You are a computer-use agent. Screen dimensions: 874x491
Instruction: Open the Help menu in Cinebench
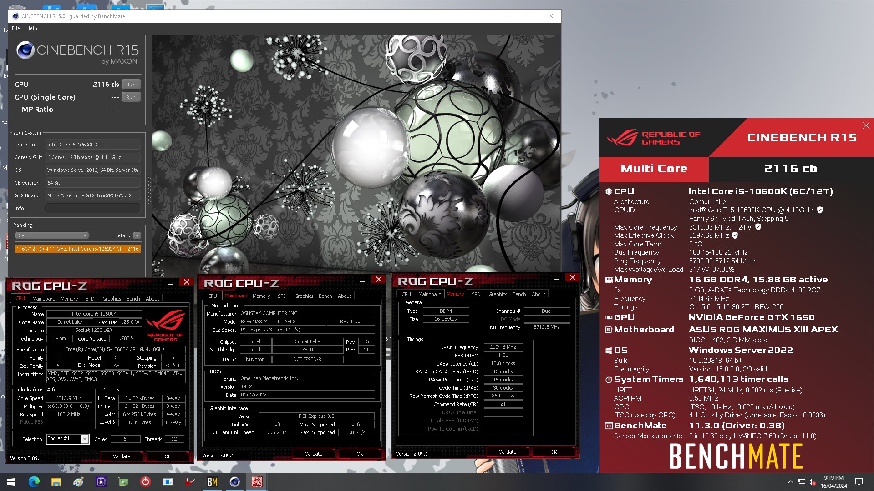tap(31, 28)
